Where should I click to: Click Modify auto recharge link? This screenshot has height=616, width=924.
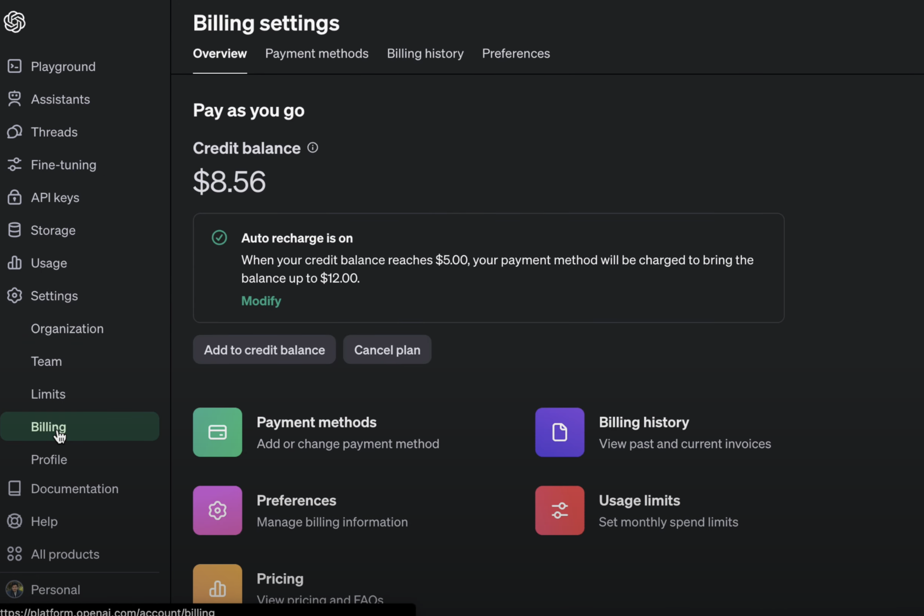coord(261,301)
